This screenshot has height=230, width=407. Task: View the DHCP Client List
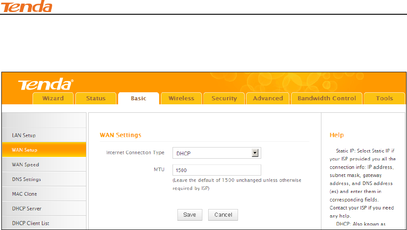pyautogui.click(x=44, y=223)
